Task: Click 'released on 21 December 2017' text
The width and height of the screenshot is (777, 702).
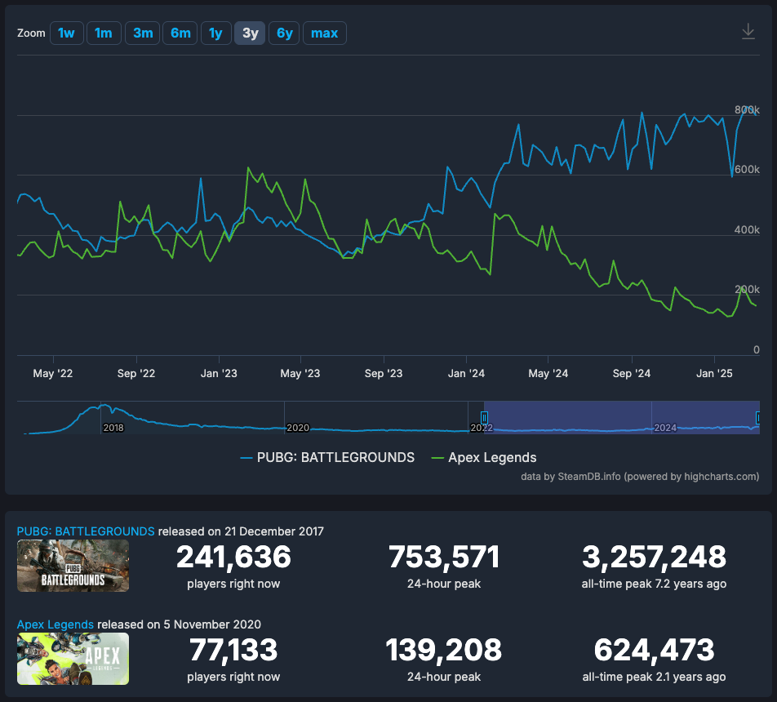Action: [241, 531]
